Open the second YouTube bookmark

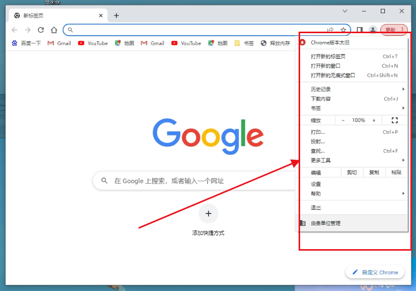186,43
